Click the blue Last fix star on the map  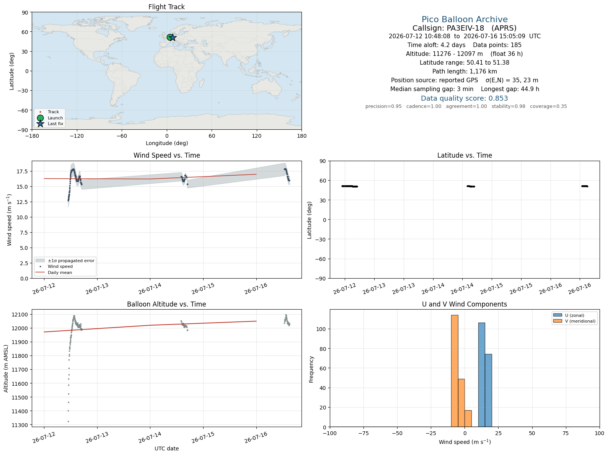click(173, 37)
